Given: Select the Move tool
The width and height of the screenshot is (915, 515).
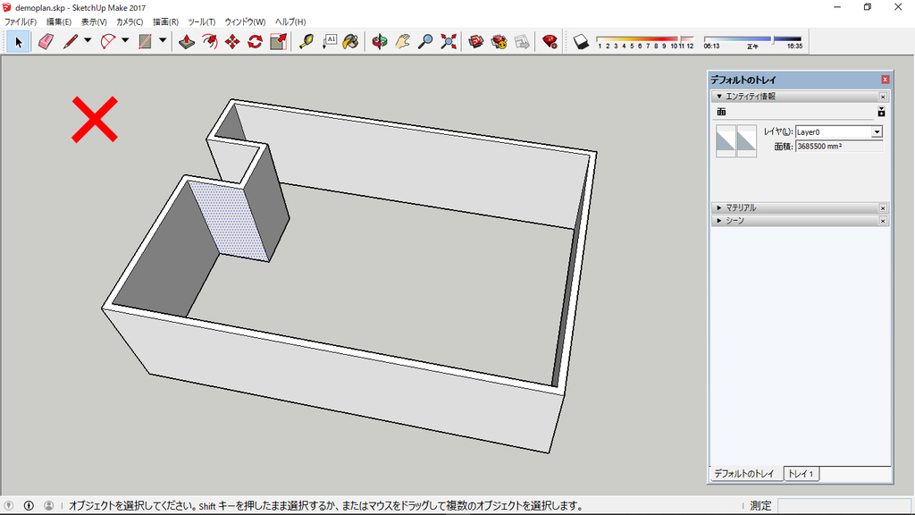Looking at the screenshot, I should 232,41.
